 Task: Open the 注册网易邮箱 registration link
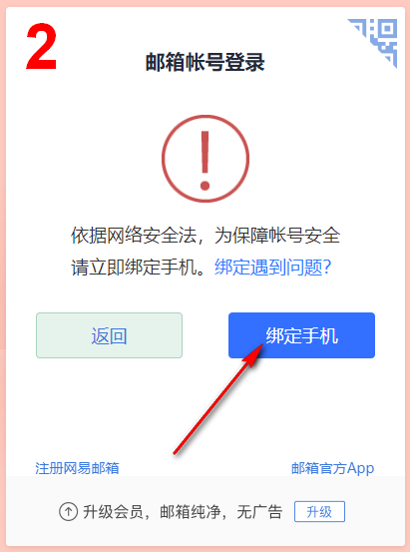pos(77,468)
